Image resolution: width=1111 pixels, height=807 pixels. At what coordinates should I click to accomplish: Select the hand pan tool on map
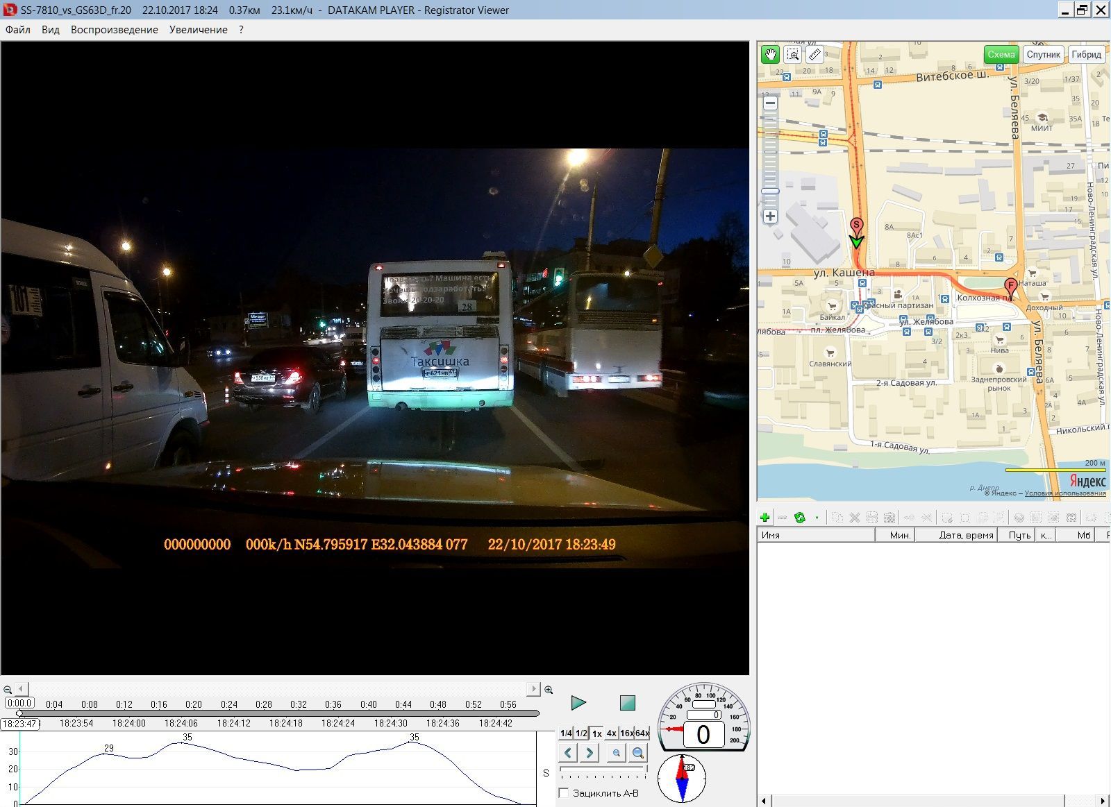770,55
